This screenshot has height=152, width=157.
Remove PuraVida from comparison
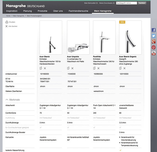pyautogui.click(x=99, y=68)
